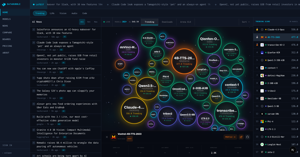This screenshot has width=300, height=157.
Task: Select the Vision category tab
Action: click(63, 13)
